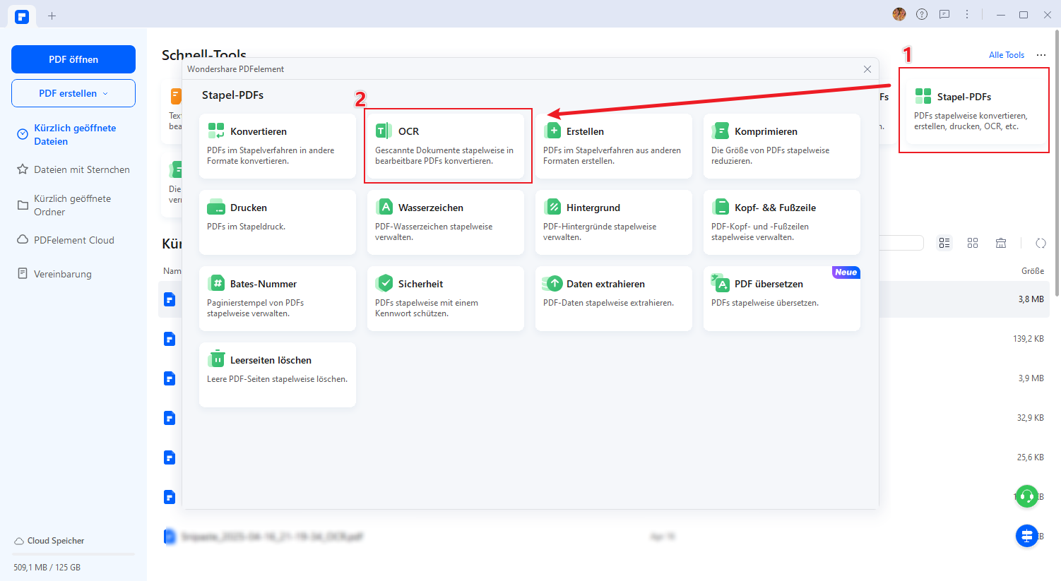Open Vereinbarung in sidebar
This screenshot has height=581, width=1061.
pos(54,274)
